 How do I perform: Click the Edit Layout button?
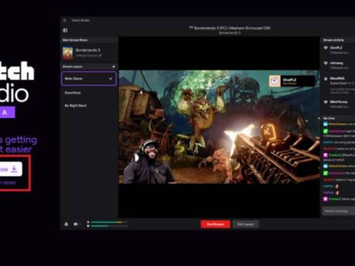coord(246,224)
